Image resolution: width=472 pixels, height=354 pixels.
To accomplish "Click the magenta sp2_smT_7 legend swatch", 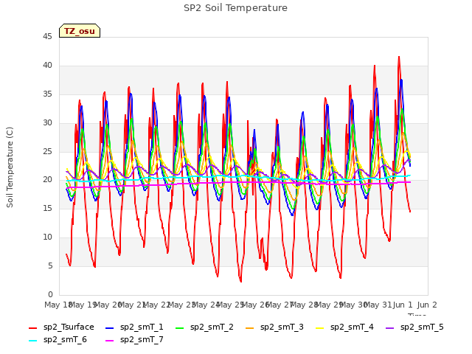I will (x=110, y=341).
